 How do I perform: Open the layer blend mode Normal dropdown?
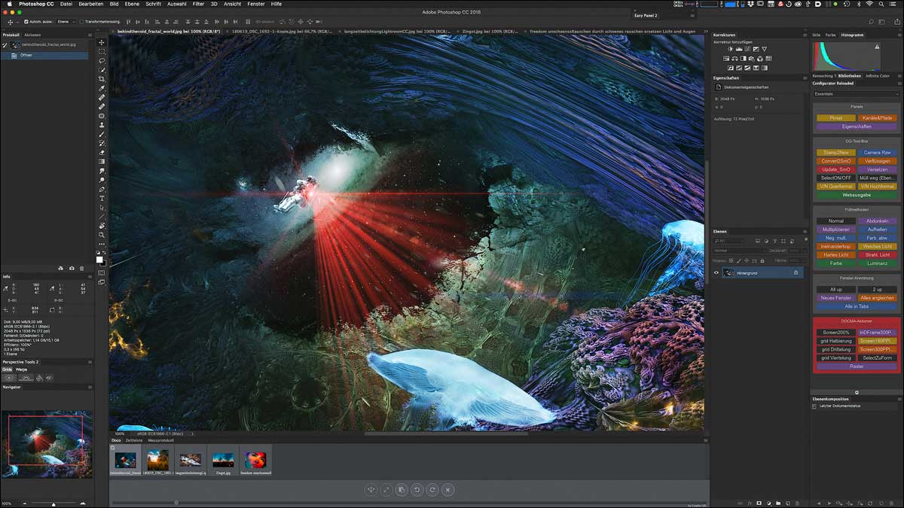[x=737, y=250]
